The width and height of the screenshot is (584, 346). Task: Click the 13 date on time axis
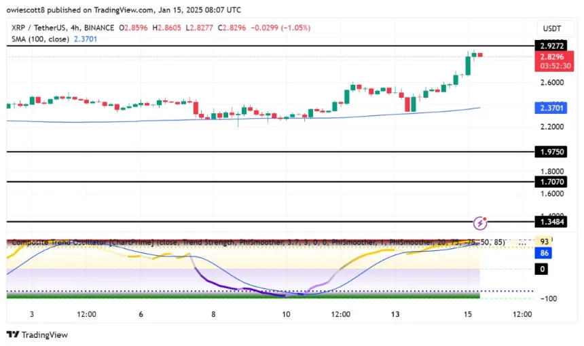point(396,314)
